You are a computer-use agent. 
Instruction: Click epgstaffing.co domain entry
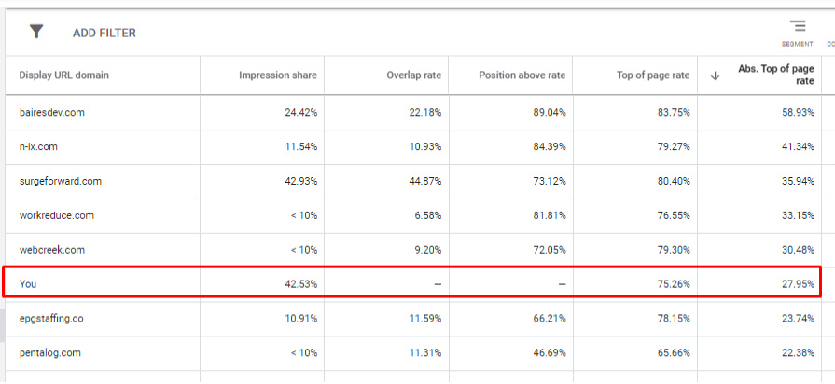(51, 319)
